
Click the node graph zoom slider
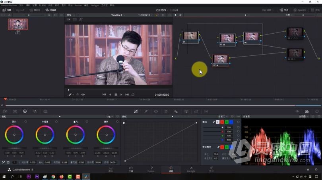click(x=303, y=15)
